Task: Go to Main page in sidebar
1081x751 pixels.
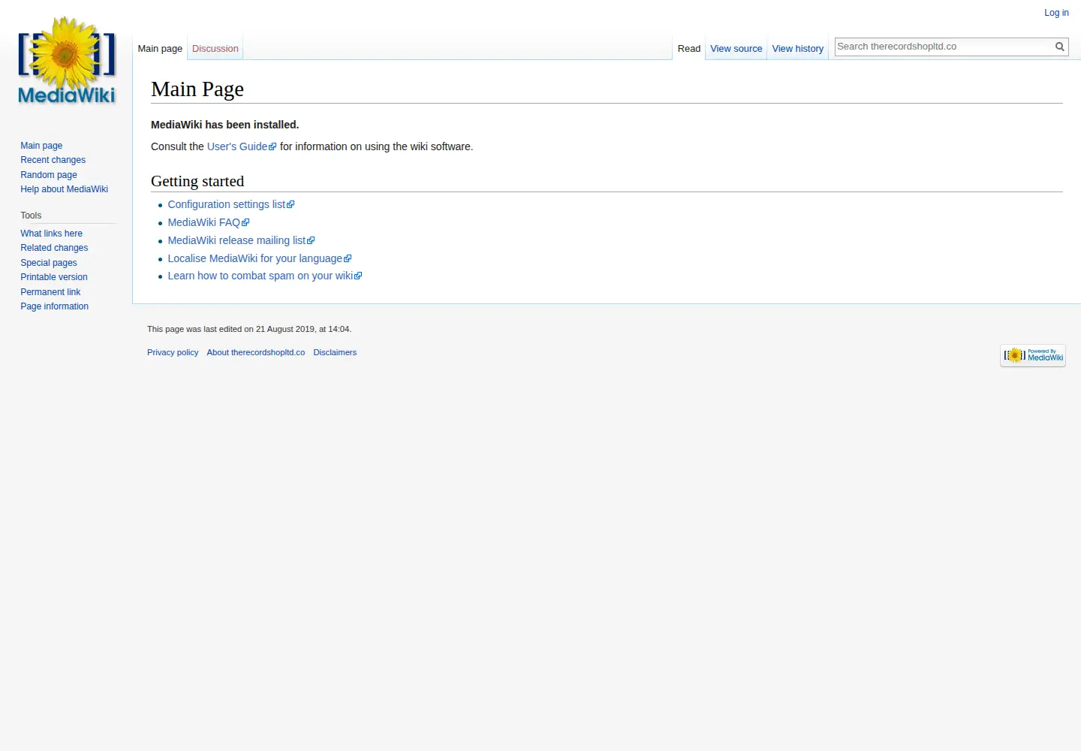Action: (x=41, y=146)
